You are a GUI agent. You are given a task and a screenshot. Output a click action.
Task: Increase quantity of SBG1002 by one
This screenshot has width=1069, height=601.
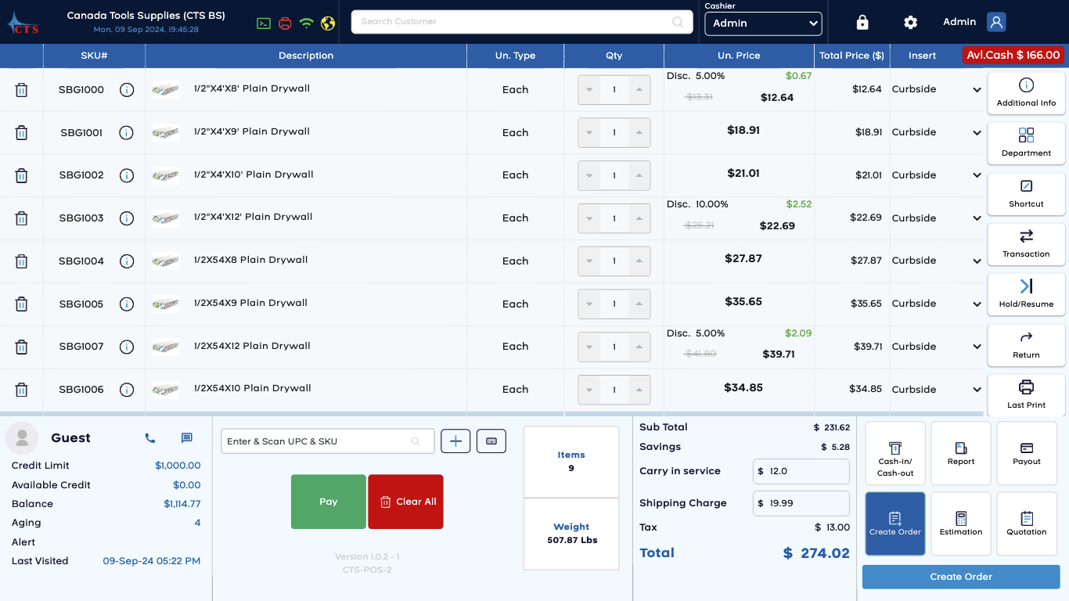(x=639, y=175)
